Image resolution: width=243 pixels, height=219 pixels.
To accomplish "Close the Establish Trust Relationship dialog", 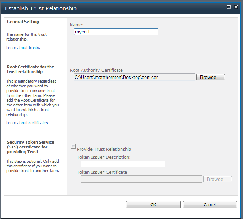I will click(236, 7).
